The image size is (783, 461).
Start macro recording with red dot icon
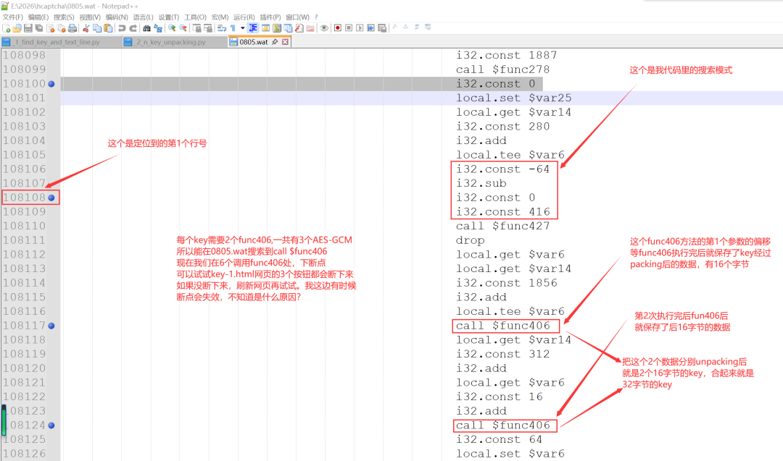pos(338,28)
